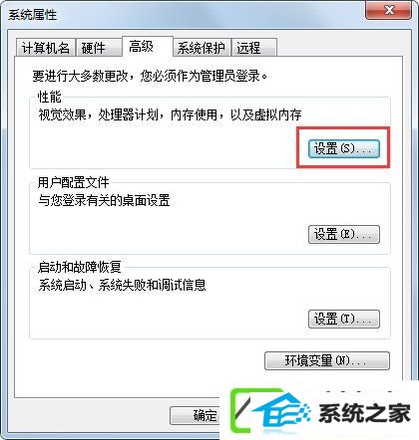419x440 pixels.
Task: Click the 系统之家 watermark text
Action: 364,412
